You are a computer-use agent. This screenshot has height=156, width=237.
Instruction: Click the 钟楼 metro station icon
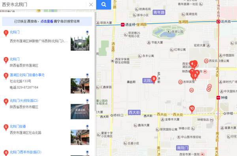[218, 98]
